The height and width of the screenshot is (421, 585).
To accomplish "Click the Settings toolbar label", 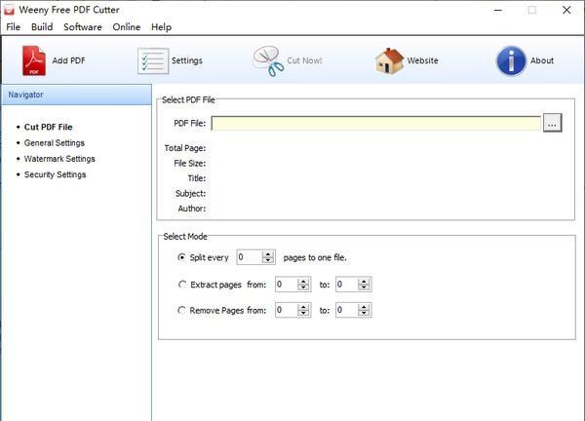I will 187,60.
